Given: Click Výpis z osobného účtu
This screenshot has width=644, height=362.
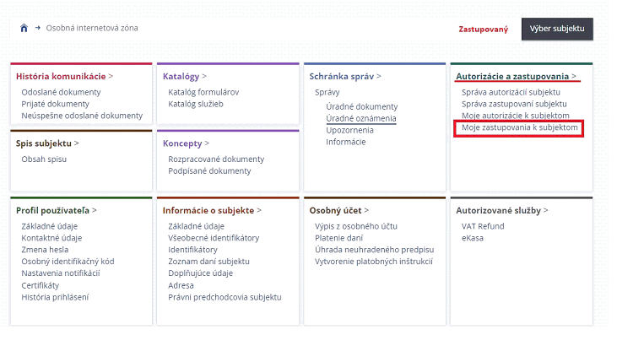Looking at the screenshot, I should click(355, 226).
